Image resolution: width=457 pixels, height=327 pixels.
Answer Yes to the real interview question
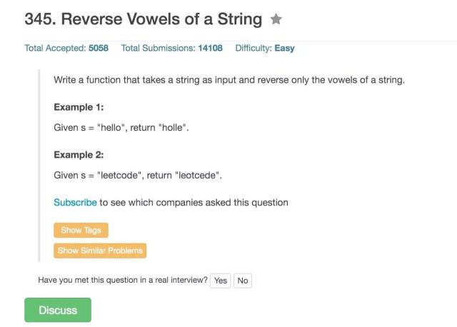221,281
